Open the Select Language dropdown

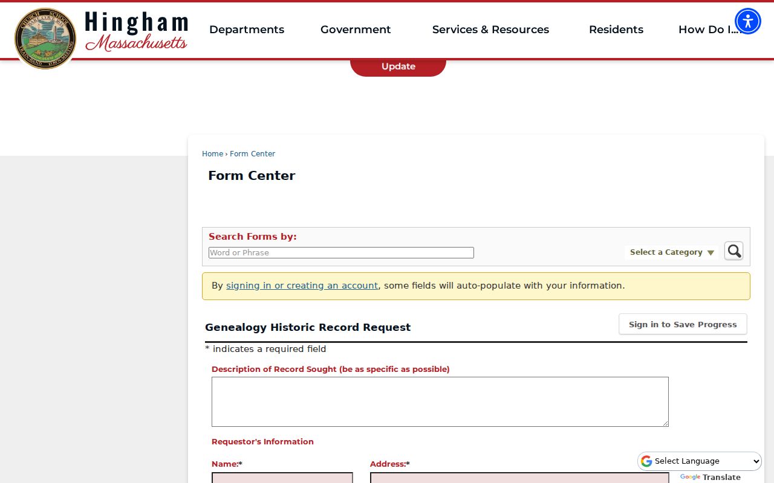pyautogui.click(x=700, y=461)
